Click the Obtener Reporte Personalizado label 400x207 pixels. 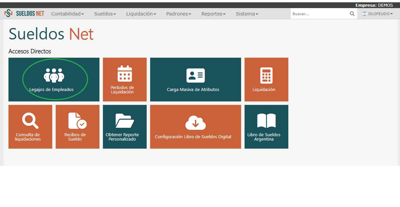[122, 137]
